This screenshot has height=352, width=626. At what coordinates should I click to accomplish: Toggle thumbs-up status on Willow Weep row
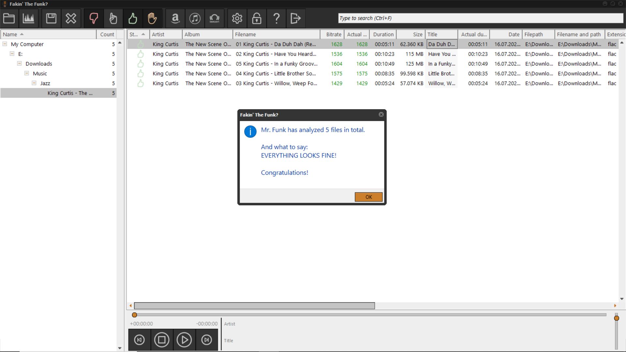tap(141, 83)
